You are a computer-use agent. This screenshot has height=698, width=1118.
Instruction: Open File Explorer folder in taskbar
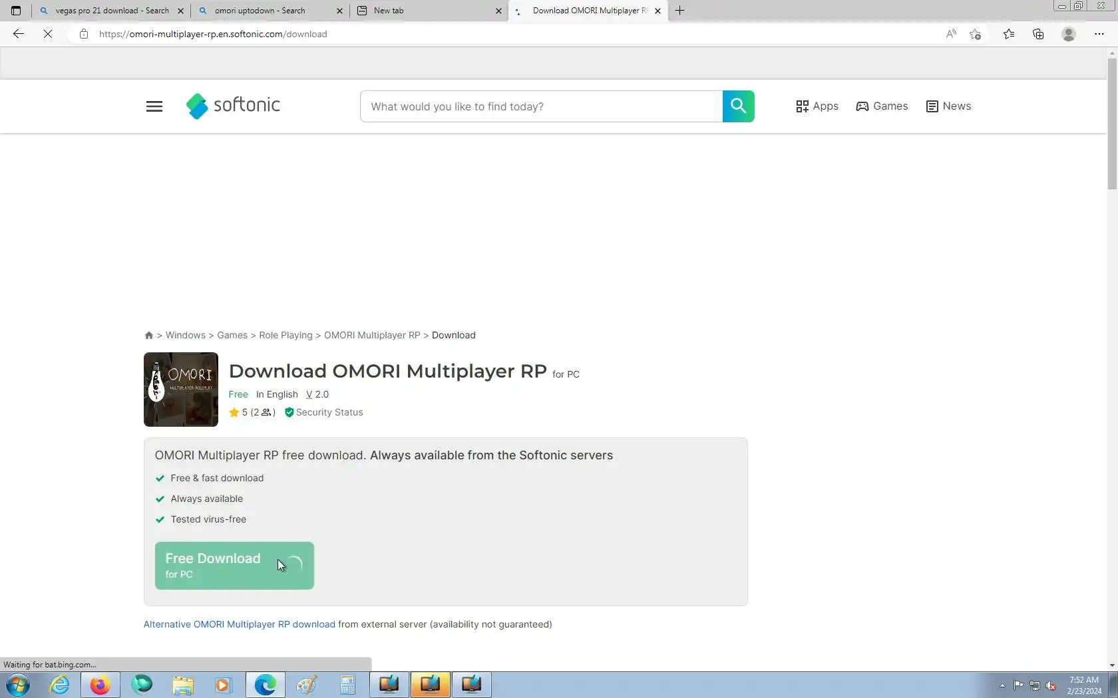pyautogui.click(x=183, y=685)
